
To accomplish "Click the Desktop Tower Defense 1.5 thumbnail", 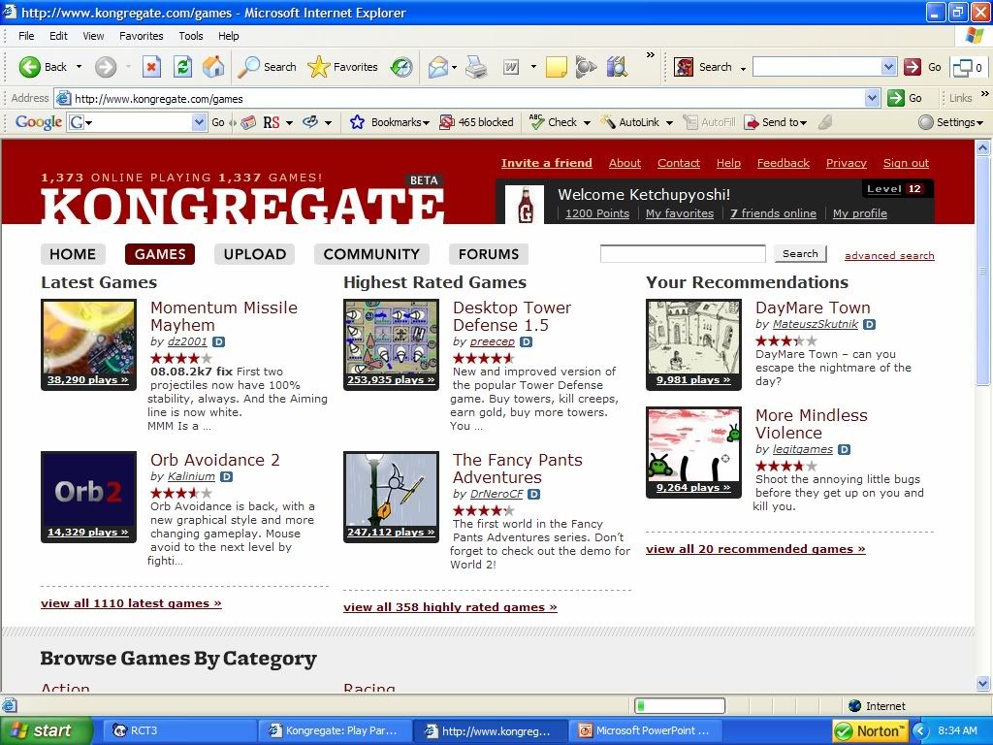I will pos(392,344).
